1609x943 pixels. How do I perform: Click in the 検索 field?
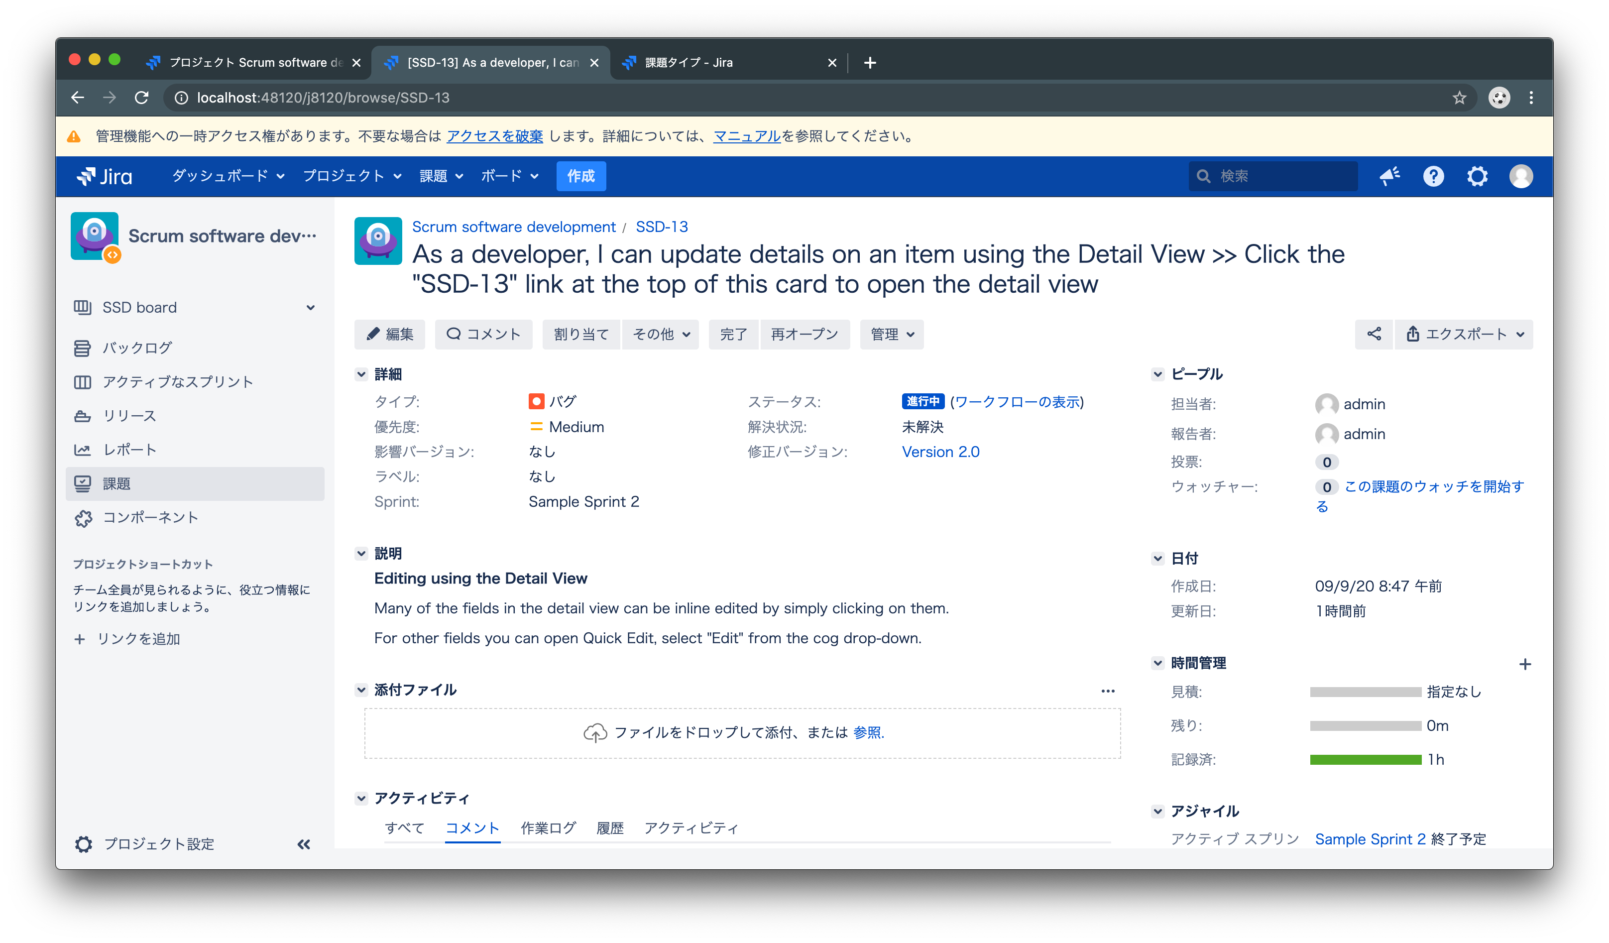click(x=1272, y=176)
